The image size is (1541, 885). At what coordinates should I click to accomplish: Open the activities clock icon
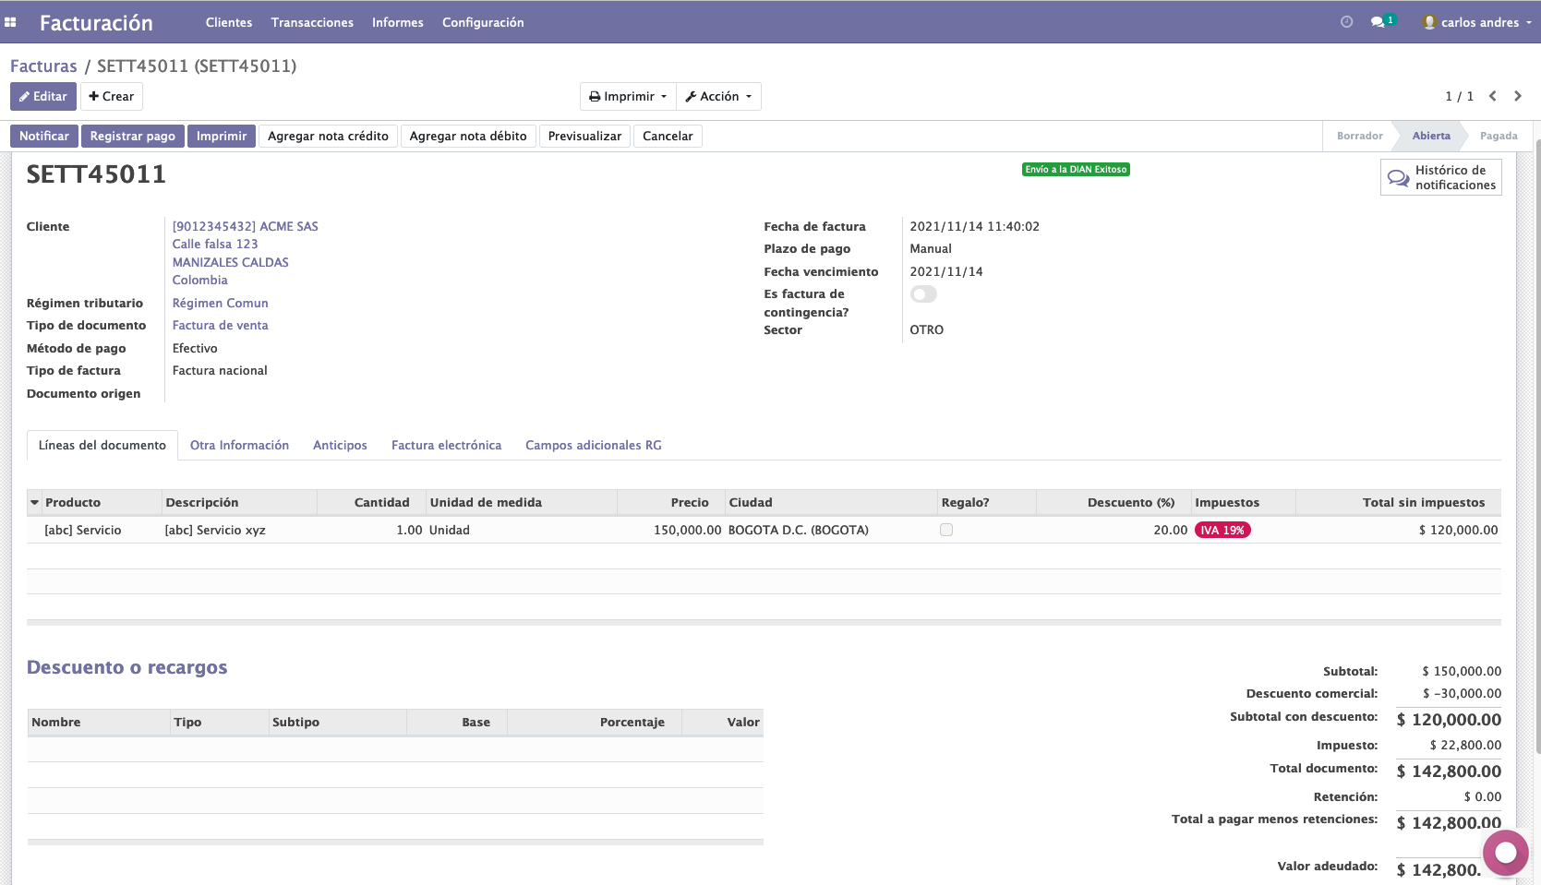[x=1346, y=22]
